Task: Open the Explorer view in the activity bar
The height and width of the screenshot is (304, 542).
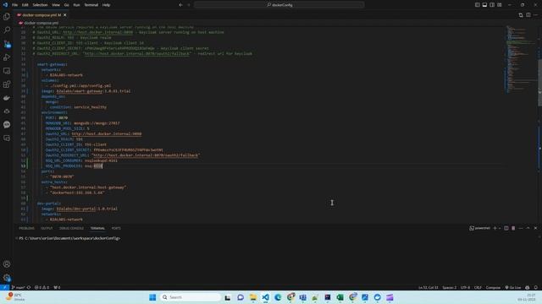Action: (7, 17)
